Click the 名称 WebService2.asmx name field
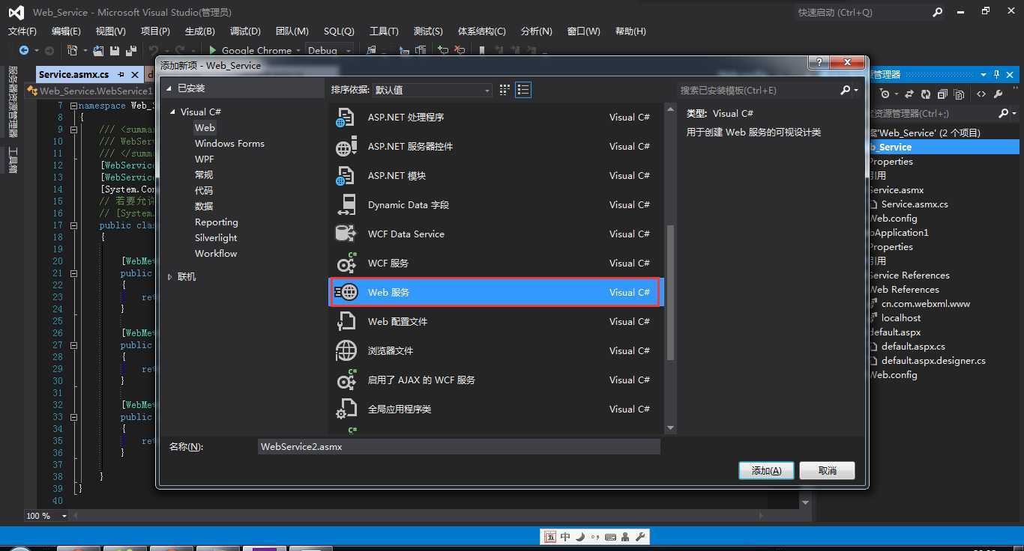The width and height of the screenshot is (1024, 551). [459, 446]
